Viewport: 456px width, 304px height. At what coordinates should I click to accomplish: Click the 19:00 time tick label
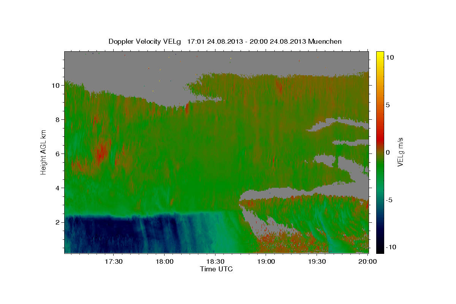[266, 261]
